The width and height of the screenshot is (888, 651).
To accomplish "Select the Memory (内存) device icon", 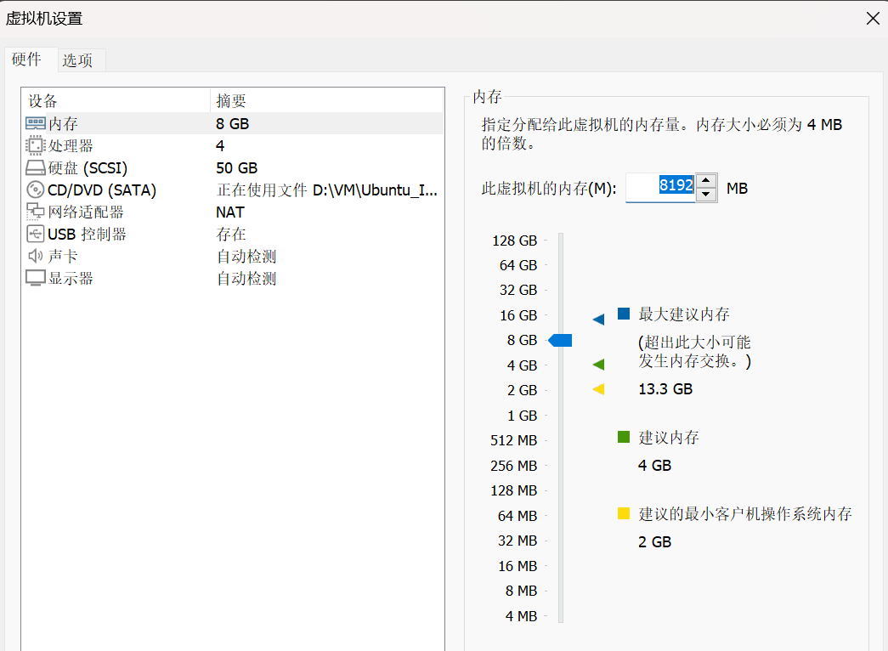I will click(x=36, y=124).
